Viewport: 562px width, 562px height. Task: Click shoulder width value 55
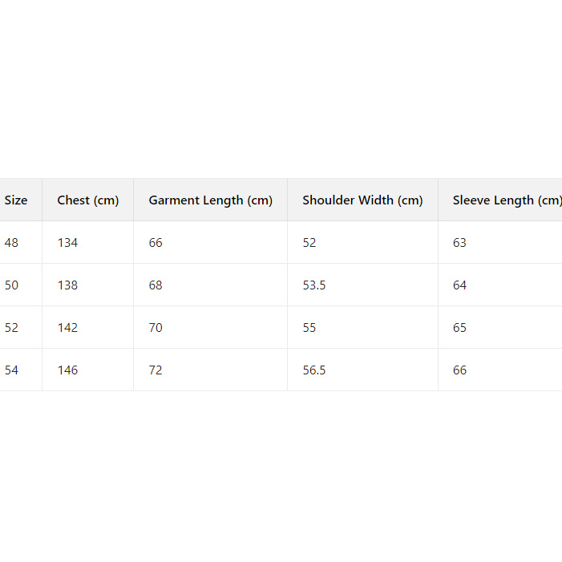[x=309, y=328]
